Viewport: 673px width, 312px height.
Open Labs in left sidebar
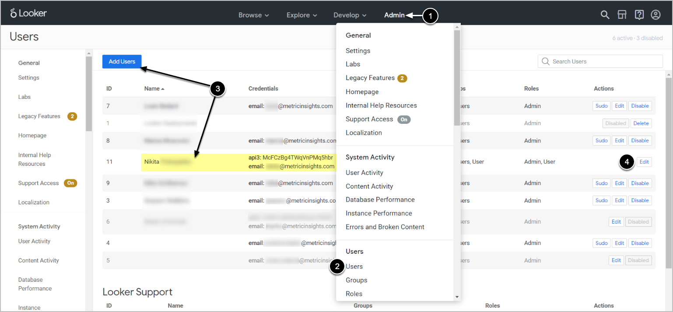tap(25, 97)
